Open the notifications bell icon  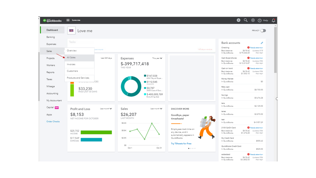click(x=274, y=20)
